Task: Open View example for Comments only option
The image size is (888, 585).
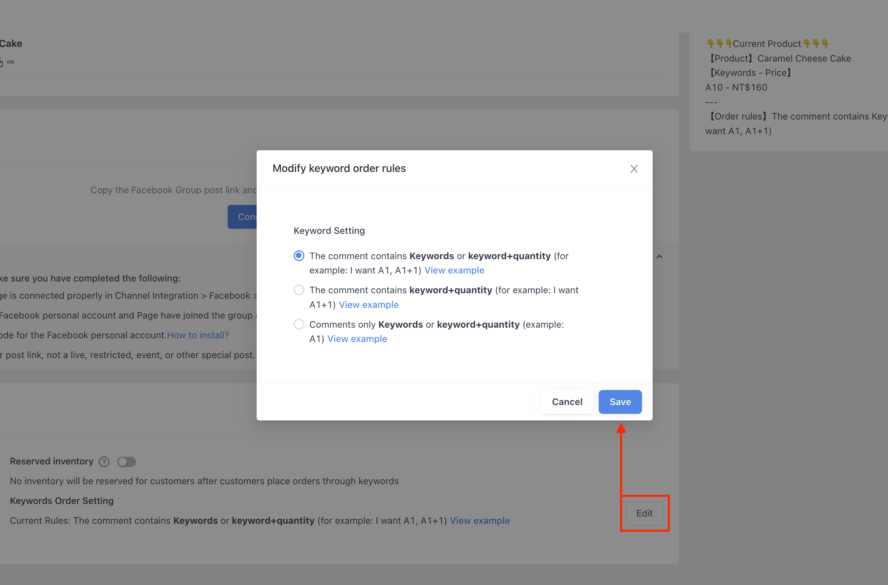Action: 357,339
